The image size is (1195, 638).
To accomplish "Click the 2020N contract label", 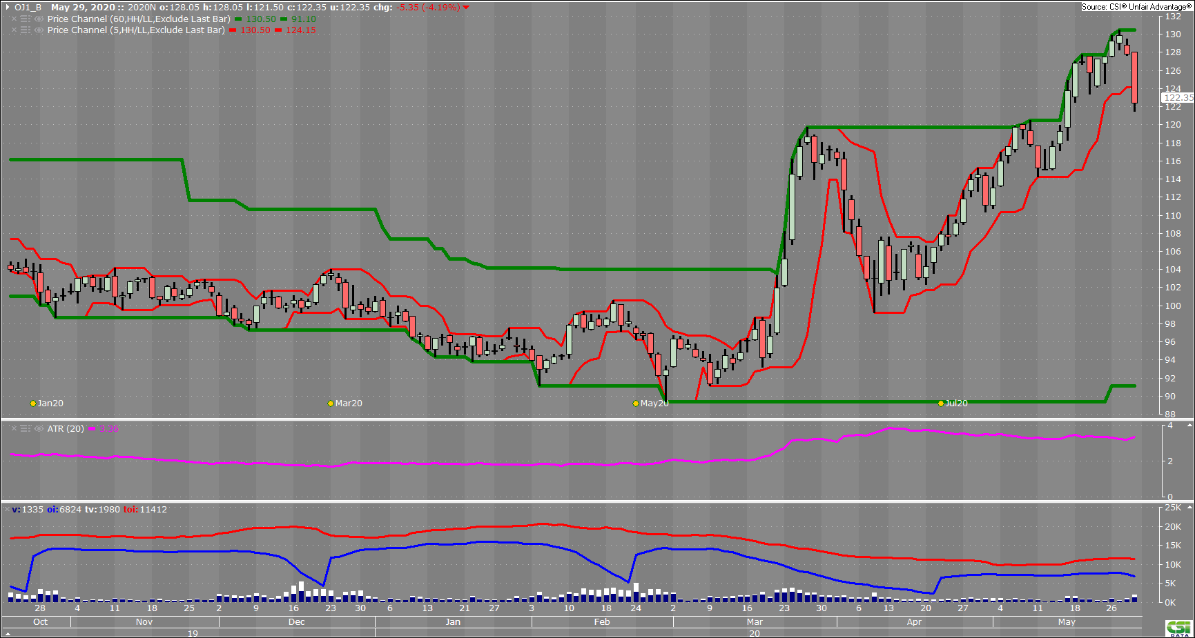I will click(x=142, y=8).
